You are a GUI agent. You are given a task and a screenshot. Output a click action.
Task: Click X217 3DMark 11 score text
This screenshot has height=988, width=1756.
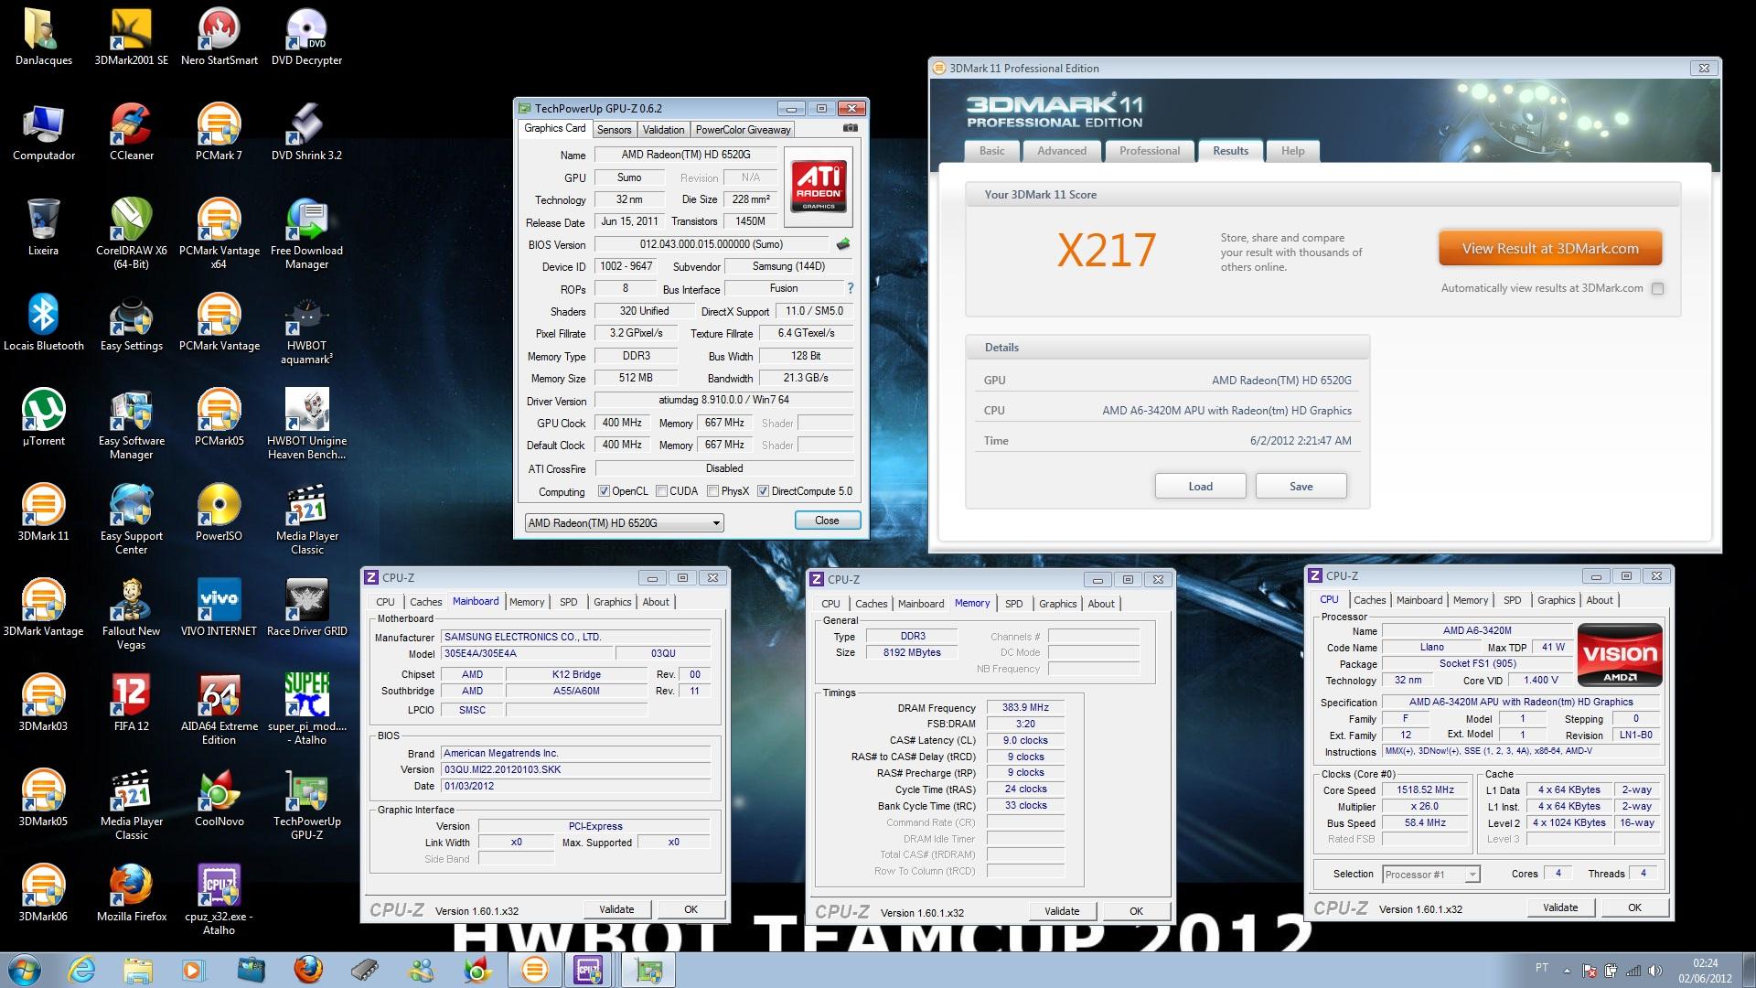pos(1107,250)
